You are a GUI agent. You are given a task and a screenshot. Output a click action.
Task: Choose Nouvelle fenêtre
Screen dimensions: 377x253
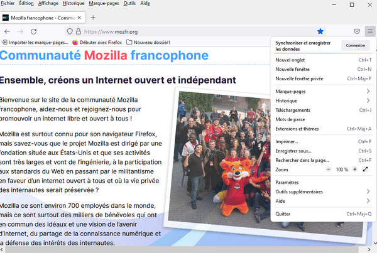point(323,69)
